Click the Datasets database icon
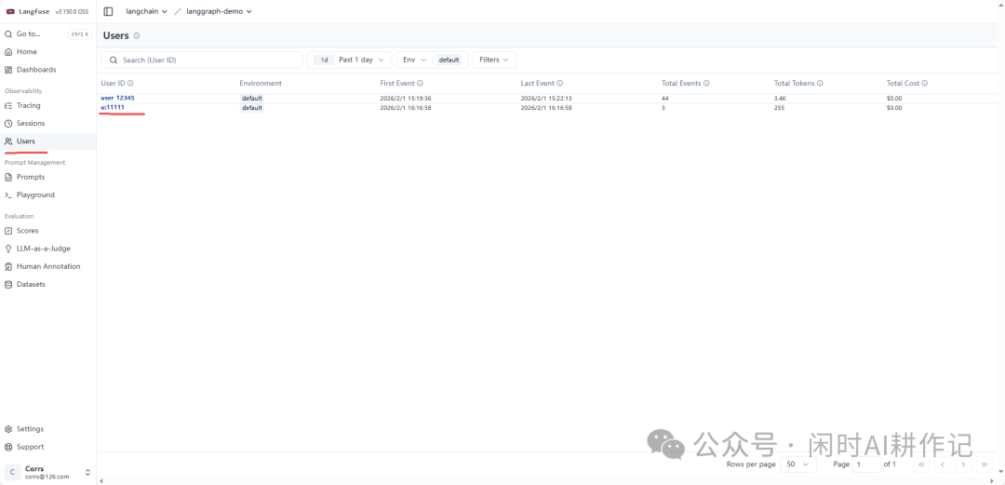This screenshot has width=1005, height=485. point(8,285)
